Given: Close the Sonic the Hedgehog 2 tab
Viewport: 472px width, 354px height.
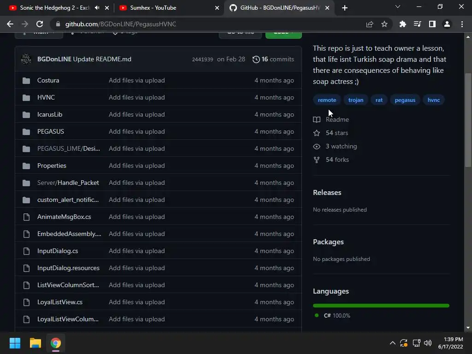Looking at the screenshot, I should pyautogui.click(x=107, y=8).
